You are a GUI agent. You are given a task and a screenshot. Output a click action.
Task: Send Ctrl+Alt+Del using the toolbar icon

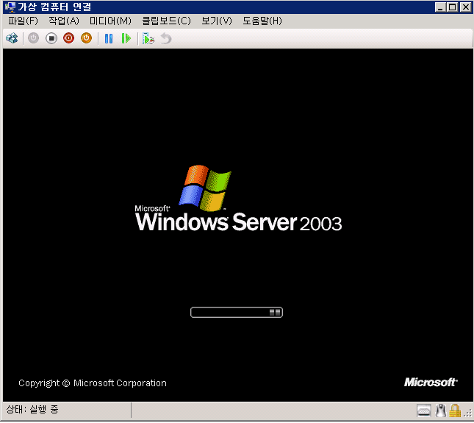12,38
